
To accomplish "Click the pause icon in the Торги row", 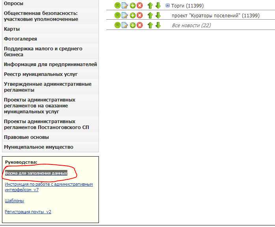I will coord(117,6).
